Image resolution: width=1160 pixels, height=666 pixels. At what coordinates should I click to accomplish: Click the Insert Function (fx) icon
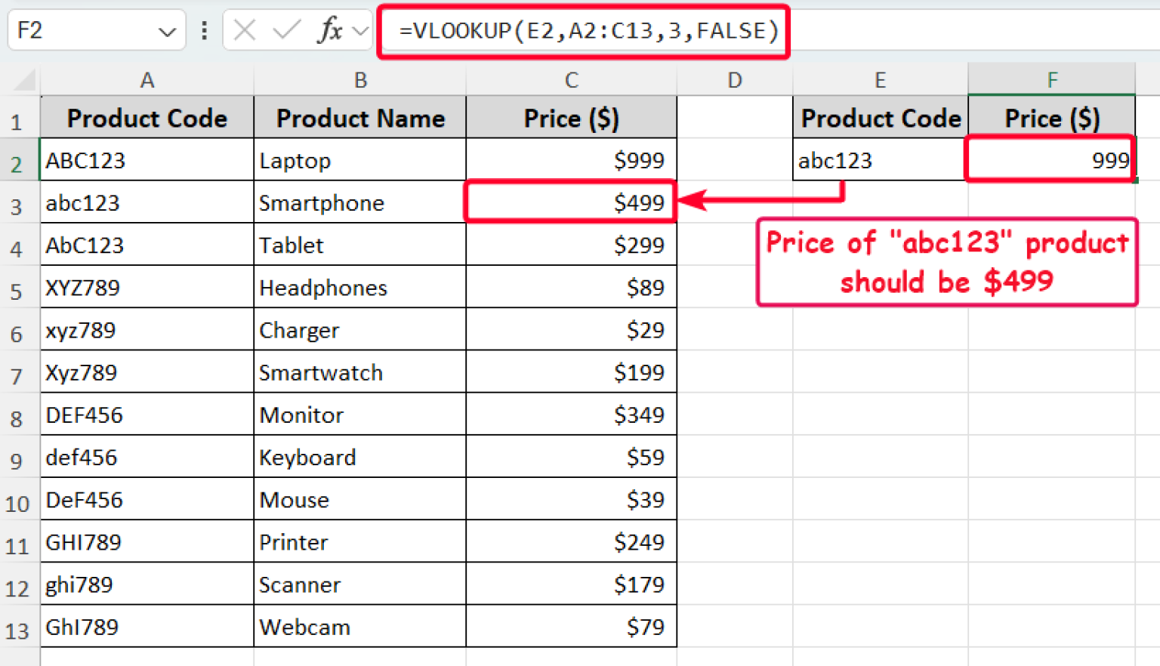[330, 31]
